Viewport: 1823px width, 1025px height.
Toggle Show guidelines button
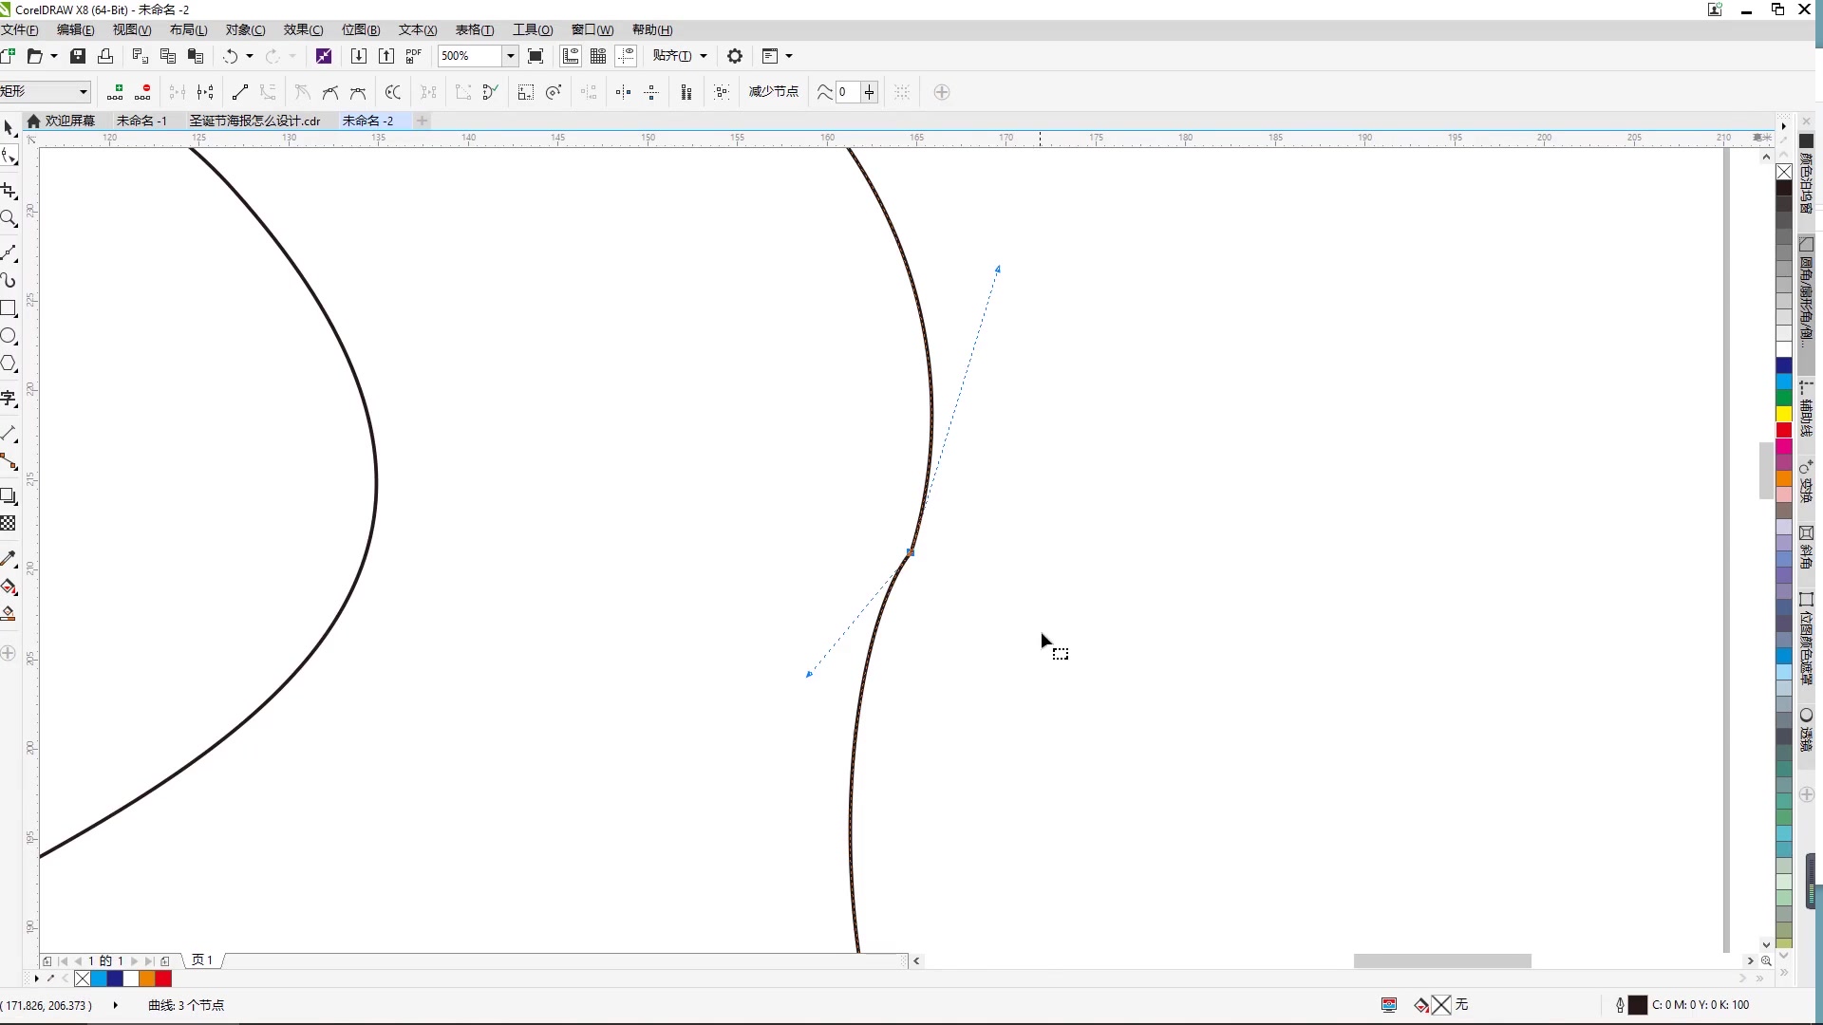point(626,56)
